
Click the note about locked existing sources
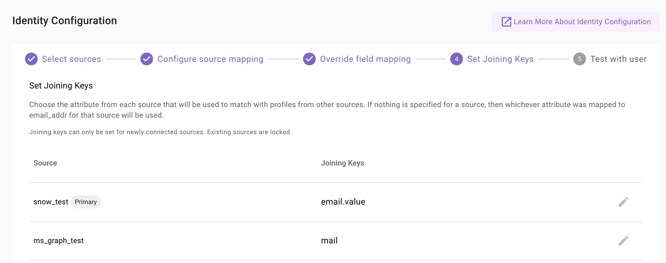(x=160, y=132)
